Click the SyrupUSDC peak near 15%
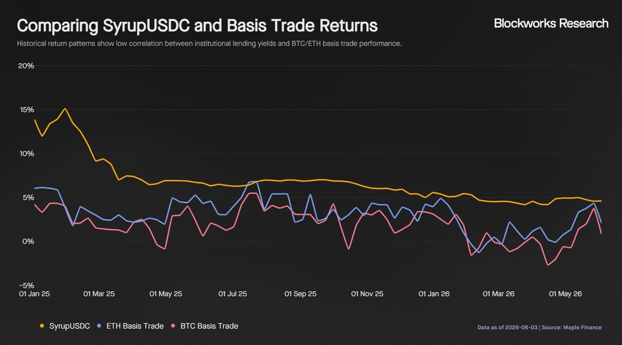 (65, 109)
